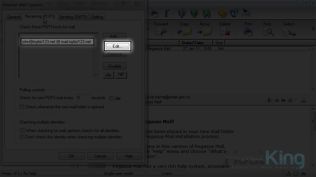This screenshot has height=177, width=316.
Task: Click the Edit... button for the POP3 host
Action: pos(118,46)
